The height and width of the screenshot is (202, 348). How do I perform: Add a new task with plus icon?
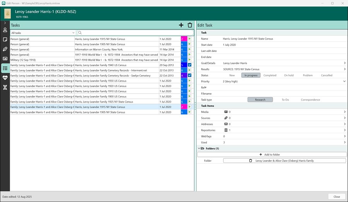tap(181, 25)
